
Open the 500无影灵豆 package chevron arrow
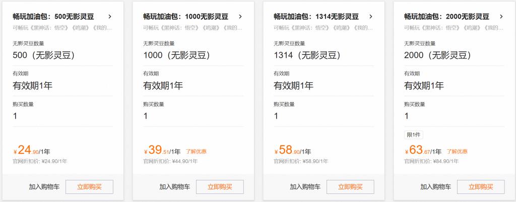(110, 17)
